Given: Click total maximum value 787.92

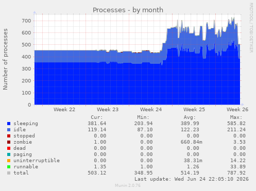Looking at the screenshot, I should [x=236, y=173].
